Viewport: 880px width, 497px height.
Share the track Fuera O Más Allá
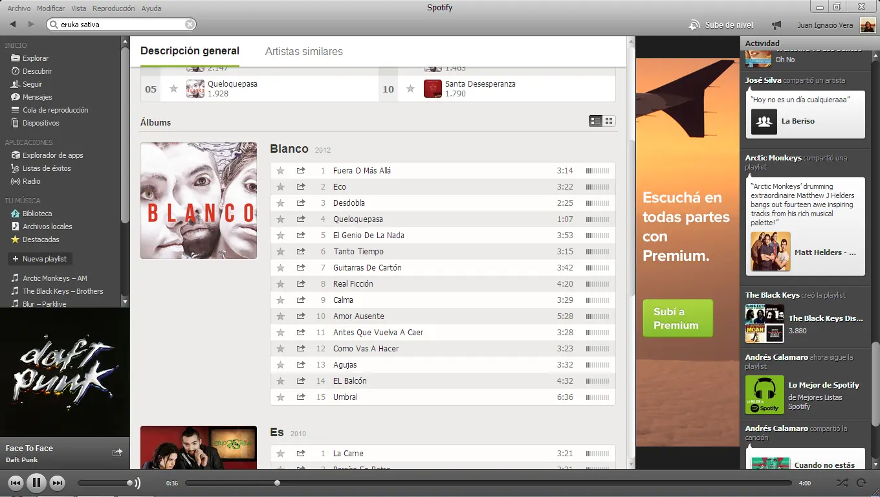[301, 171]
